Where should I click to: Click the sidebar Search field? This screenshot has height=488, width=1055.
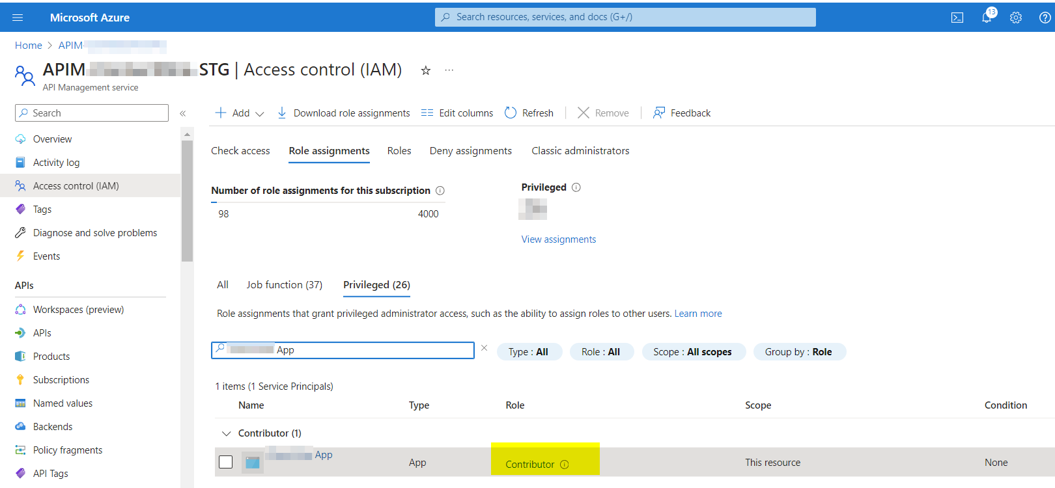click(x=92, y=113)
